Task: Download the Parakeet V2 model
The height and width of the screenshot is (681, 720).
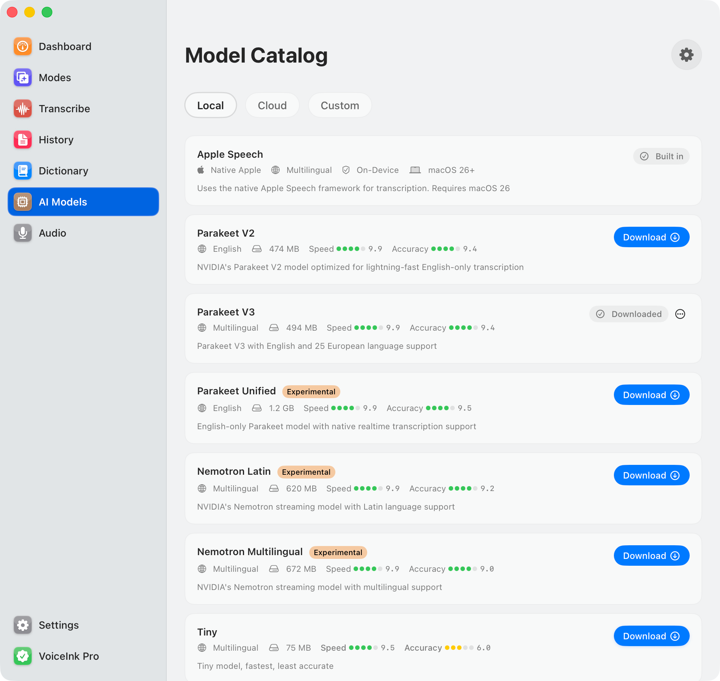Action: tap(651, 237)
